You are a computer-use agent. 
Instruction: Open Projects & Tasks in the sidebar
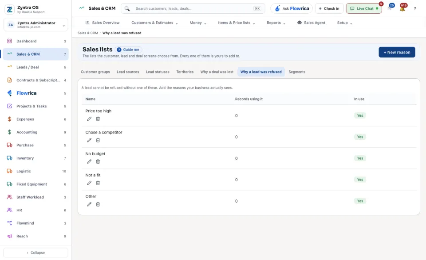[36, 106]
